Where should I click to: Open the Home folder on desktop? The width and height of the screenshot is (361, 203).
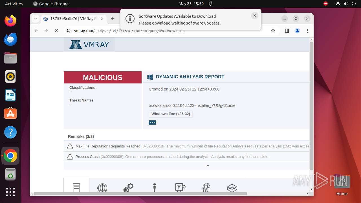(342, 184)
